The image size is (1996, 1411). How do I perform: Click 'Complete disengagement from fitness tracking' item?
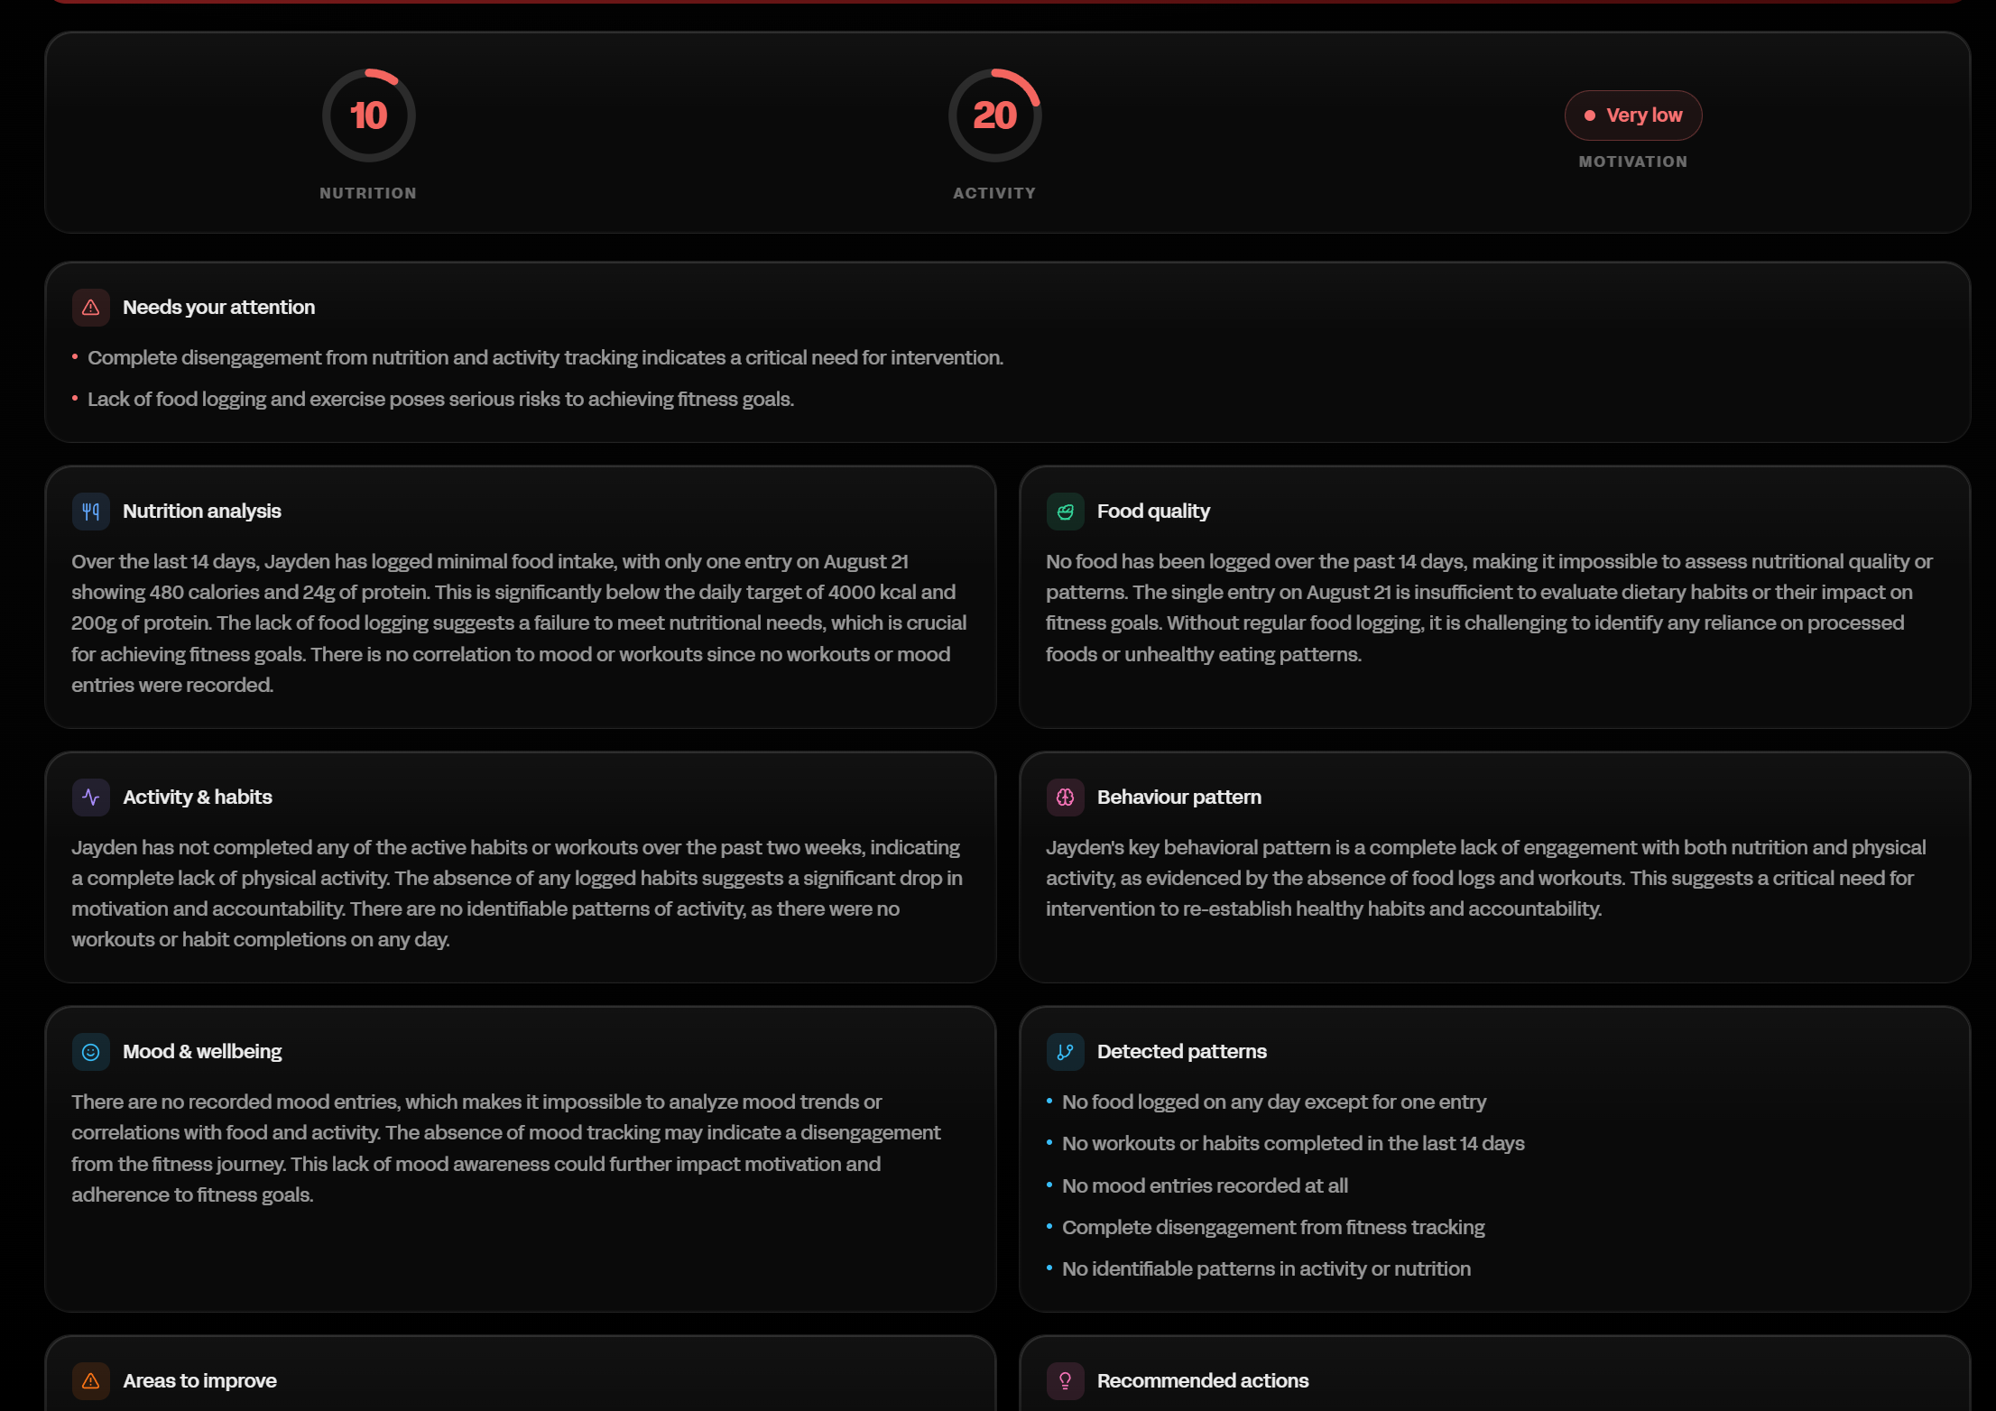click(1273, 1228)
